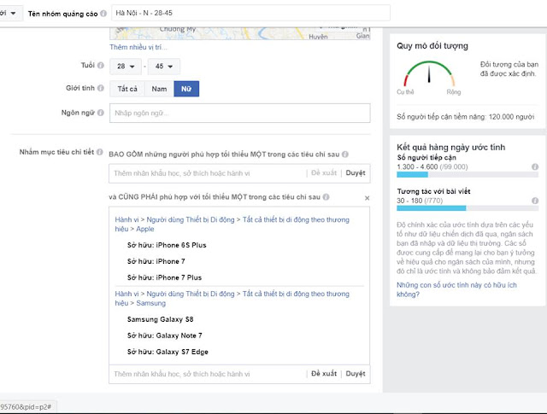This screenshot has width=547, height=414.
Task: Open the Những con số ước tính feedback link
Action: click(x=456, y=289)
